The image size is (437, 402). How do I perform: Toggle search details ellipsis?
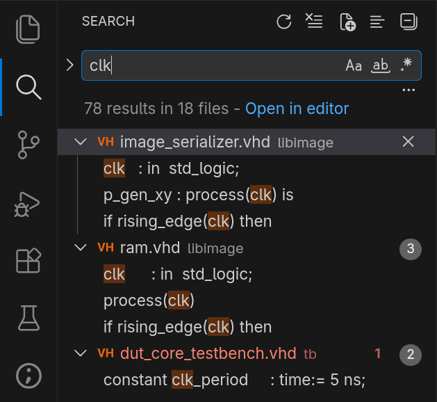pyautogui.click(x=409, y=90)
